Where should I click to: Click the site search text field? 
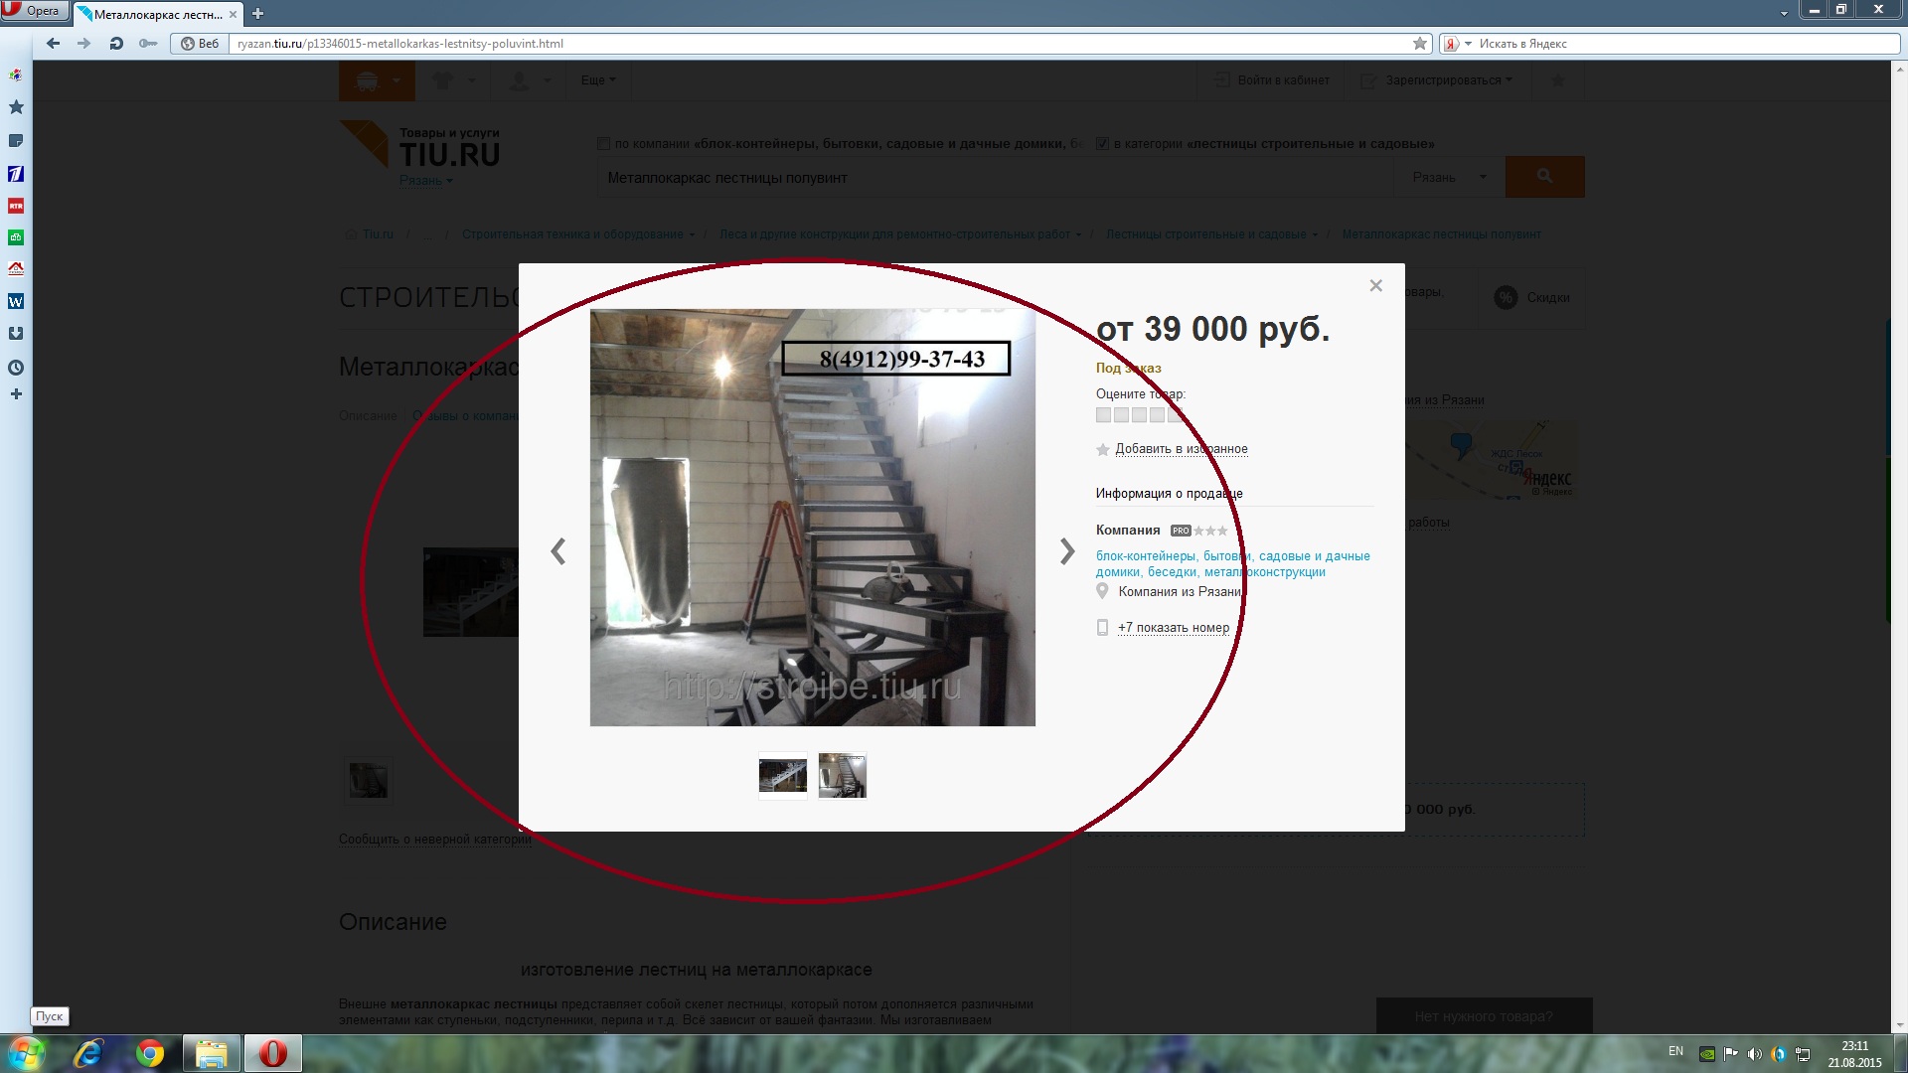[x=996, y=177]
